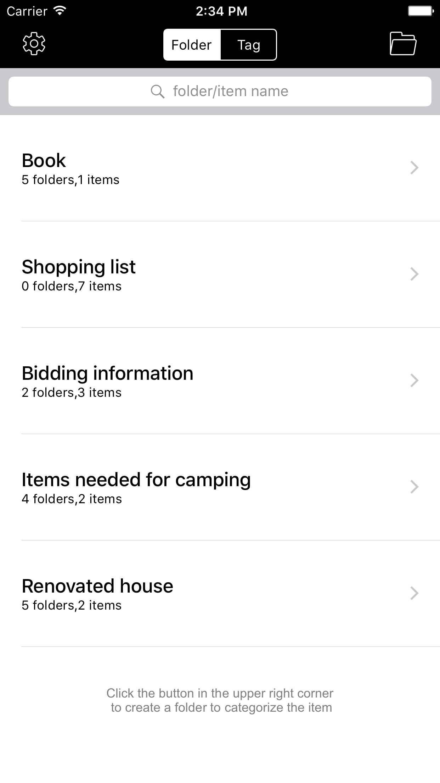Image resolution: width=440 pixels, height=783 pixels.
Task: Select Items needed for camping title
Action: coord(136,480)
